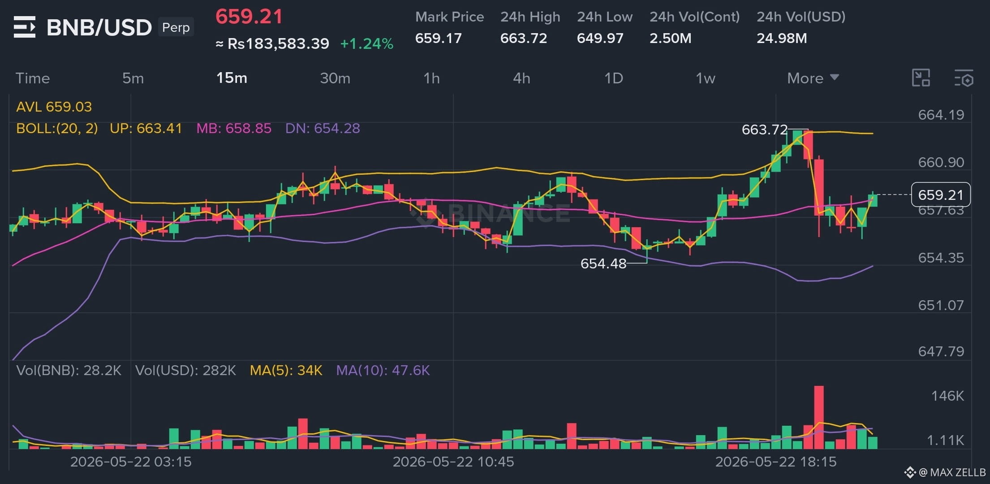Viewport: 990px width, 484px height.
Task: Click the Rs183,583.39 converted price
Action: point(272,43)
